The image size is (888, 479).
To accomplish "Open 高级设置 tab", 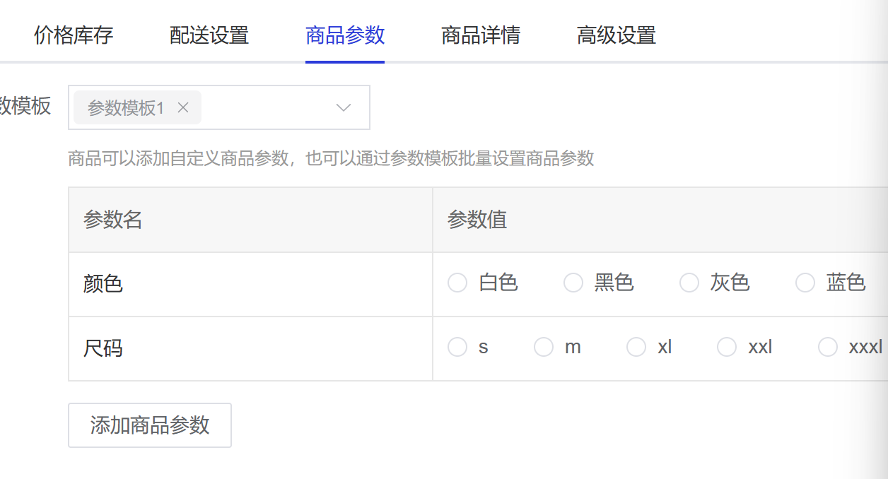I will click(x=617, y=35).
